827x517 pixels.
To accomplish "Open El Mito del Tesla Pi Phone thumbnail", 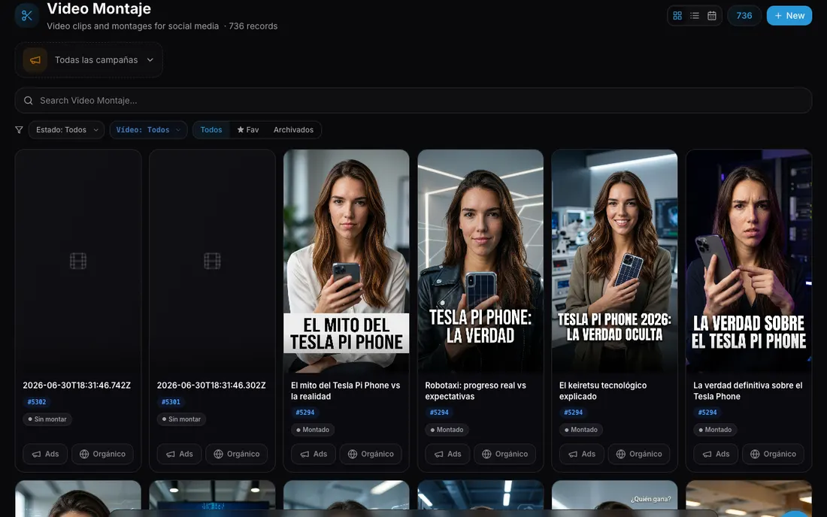I will point(346,261).
